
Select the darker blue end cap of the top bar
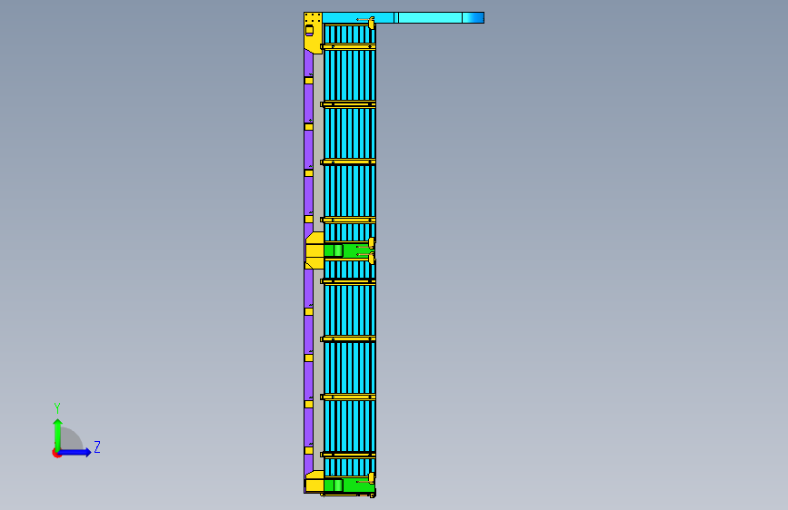click(x=473, y=17)
